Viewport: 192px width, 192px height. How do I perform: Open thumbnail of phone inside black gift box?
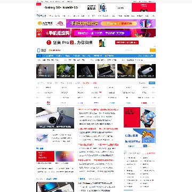click(x=106, y=71)
